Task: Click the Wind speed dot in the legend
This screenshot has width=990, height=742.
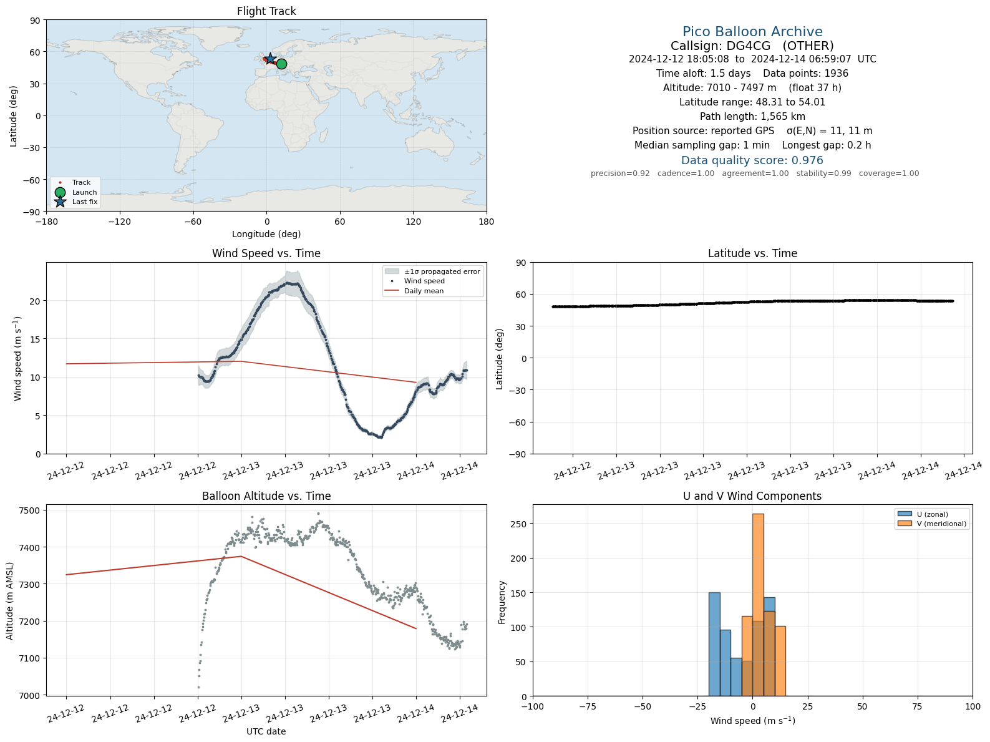Action: point(392,281)
